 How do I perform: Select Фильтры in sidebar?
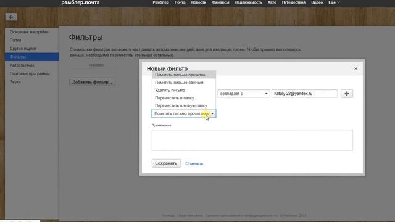tap(32, 57)
